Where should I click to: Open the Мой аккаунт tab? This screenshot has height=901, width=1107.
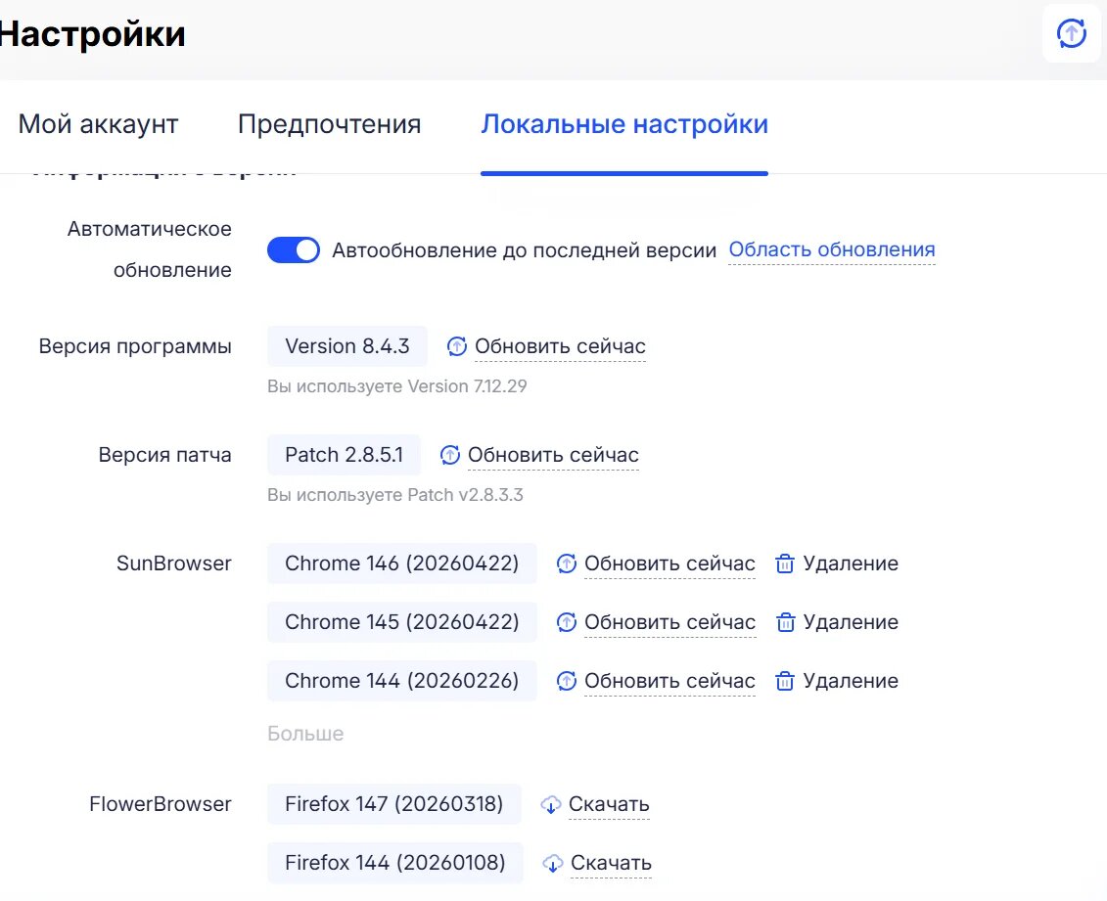98,124
